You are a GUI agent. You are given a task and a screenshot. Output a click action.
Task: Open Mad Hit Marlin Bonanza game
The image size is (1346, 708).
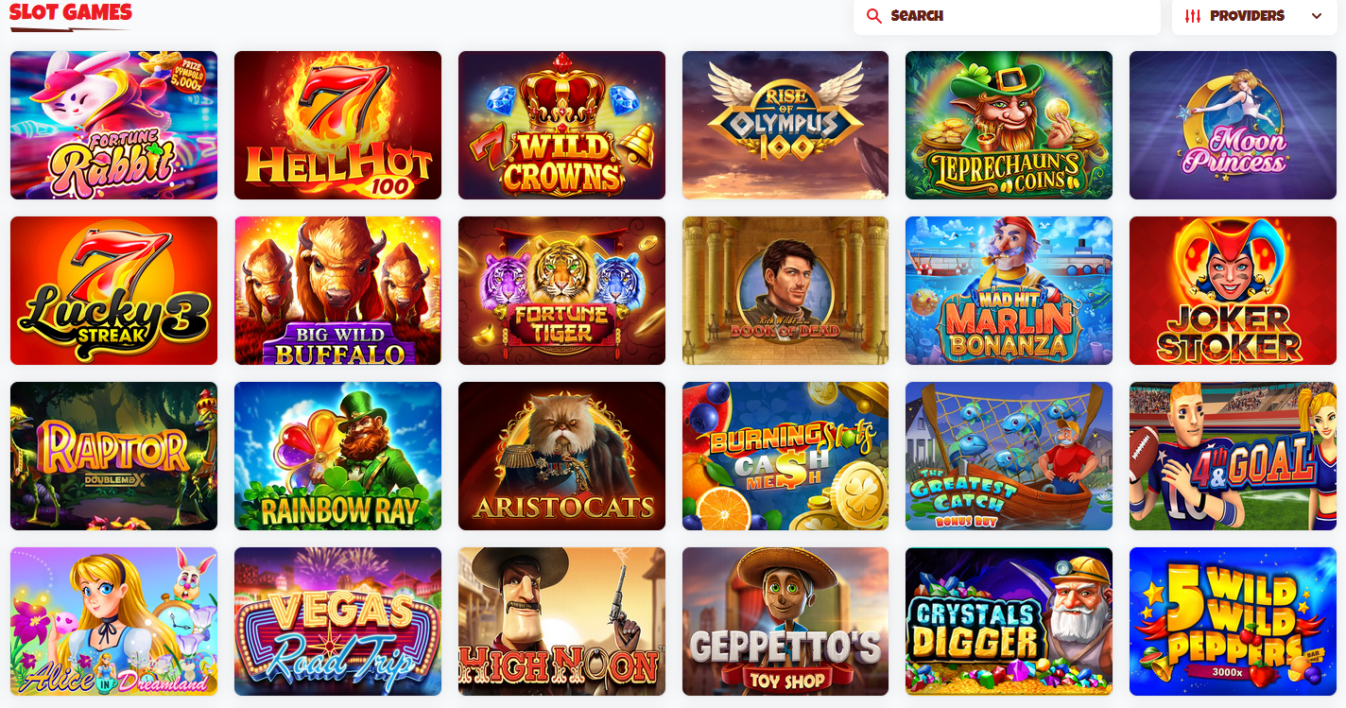[1009, 290]
